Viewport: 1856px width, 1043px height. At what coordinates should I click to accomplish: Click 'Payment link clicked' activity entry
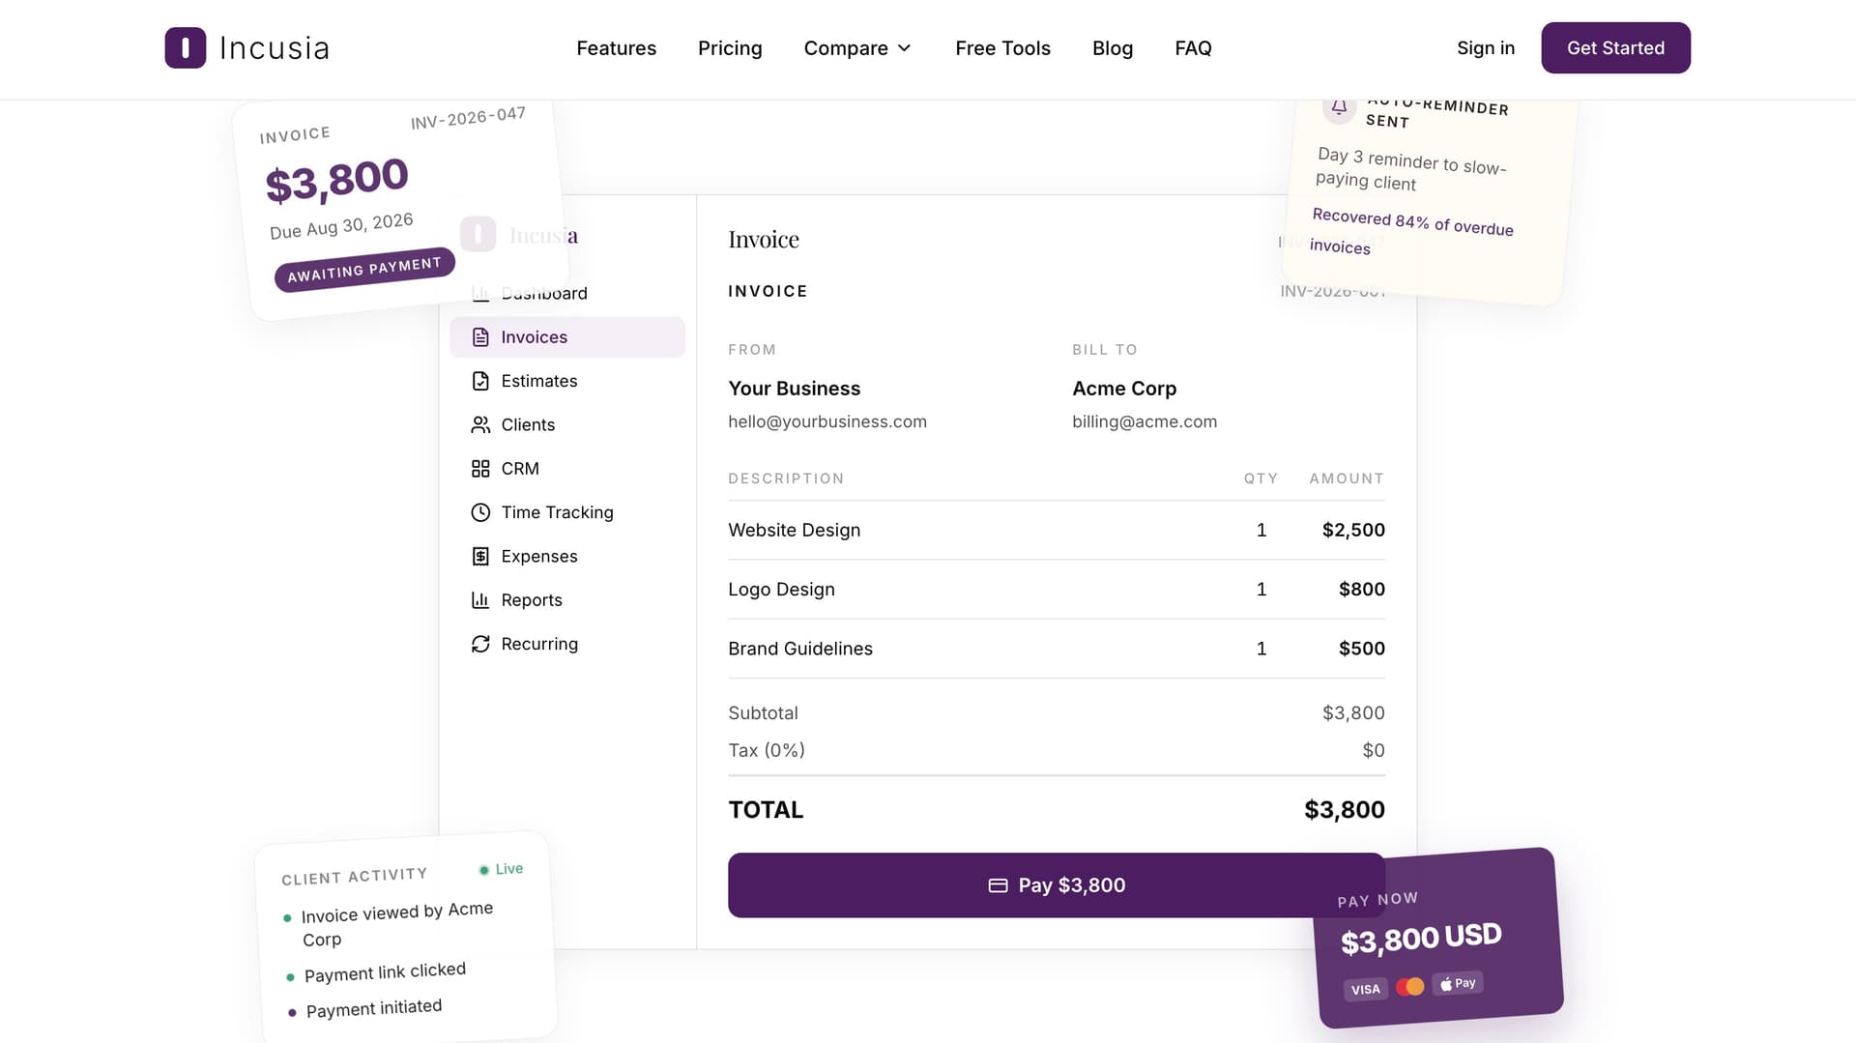[385, 972]
